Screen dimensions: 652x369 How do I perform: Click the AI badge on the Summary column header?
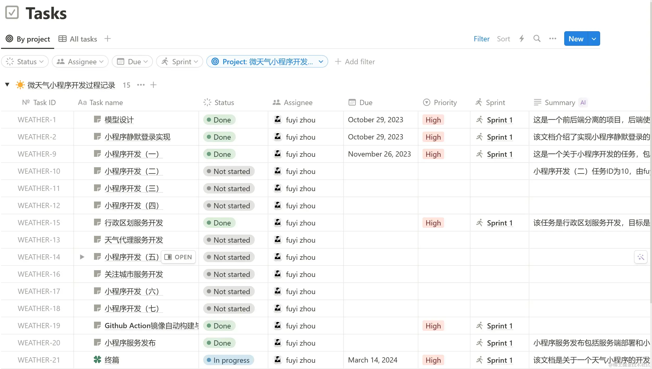coord(583,102)
